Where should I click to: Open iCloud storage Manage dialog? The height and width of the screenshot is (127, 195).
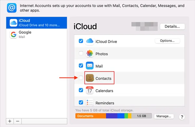pos(164,116)
